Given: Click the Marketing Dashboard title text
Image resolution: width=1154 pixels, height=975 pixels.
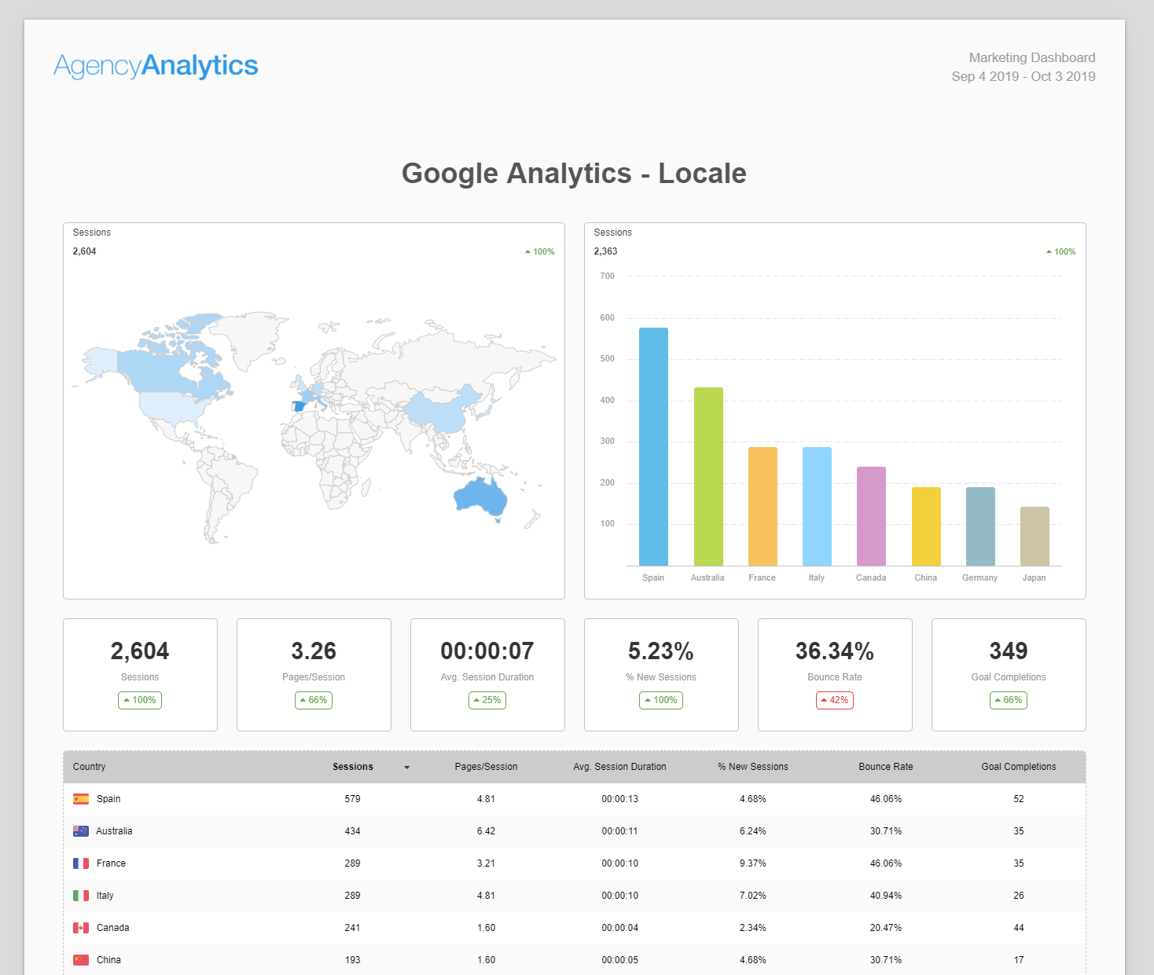Looking at the screenshot, I should (1032, 57).
